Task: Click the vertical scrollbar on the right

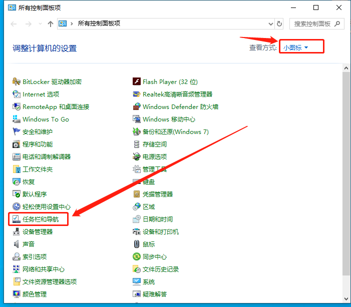Action: click(346, 175)
